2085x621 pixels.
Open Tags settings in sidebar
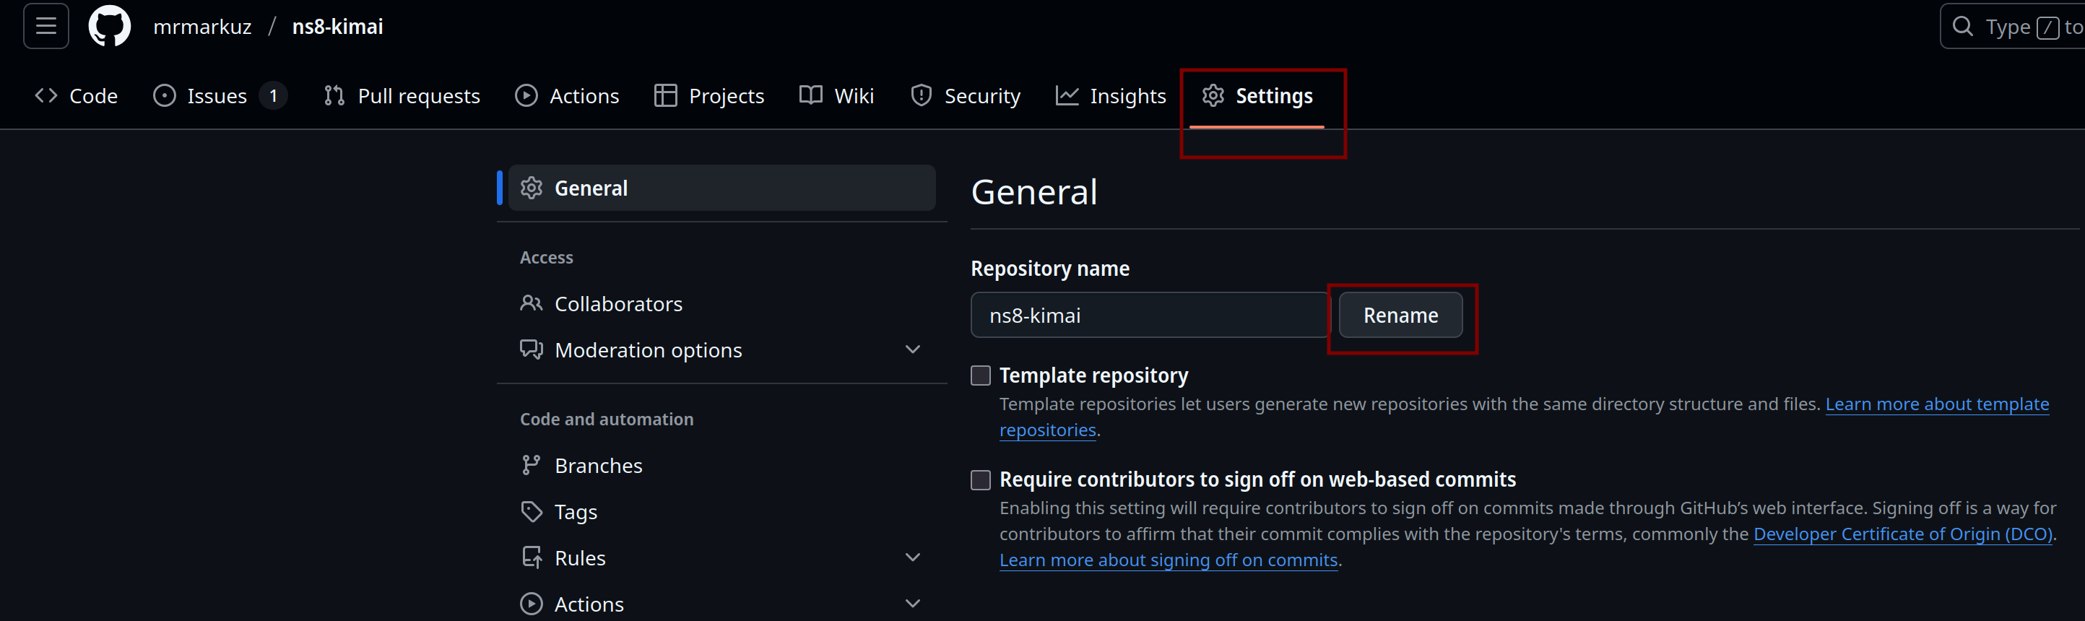(576, 512)
